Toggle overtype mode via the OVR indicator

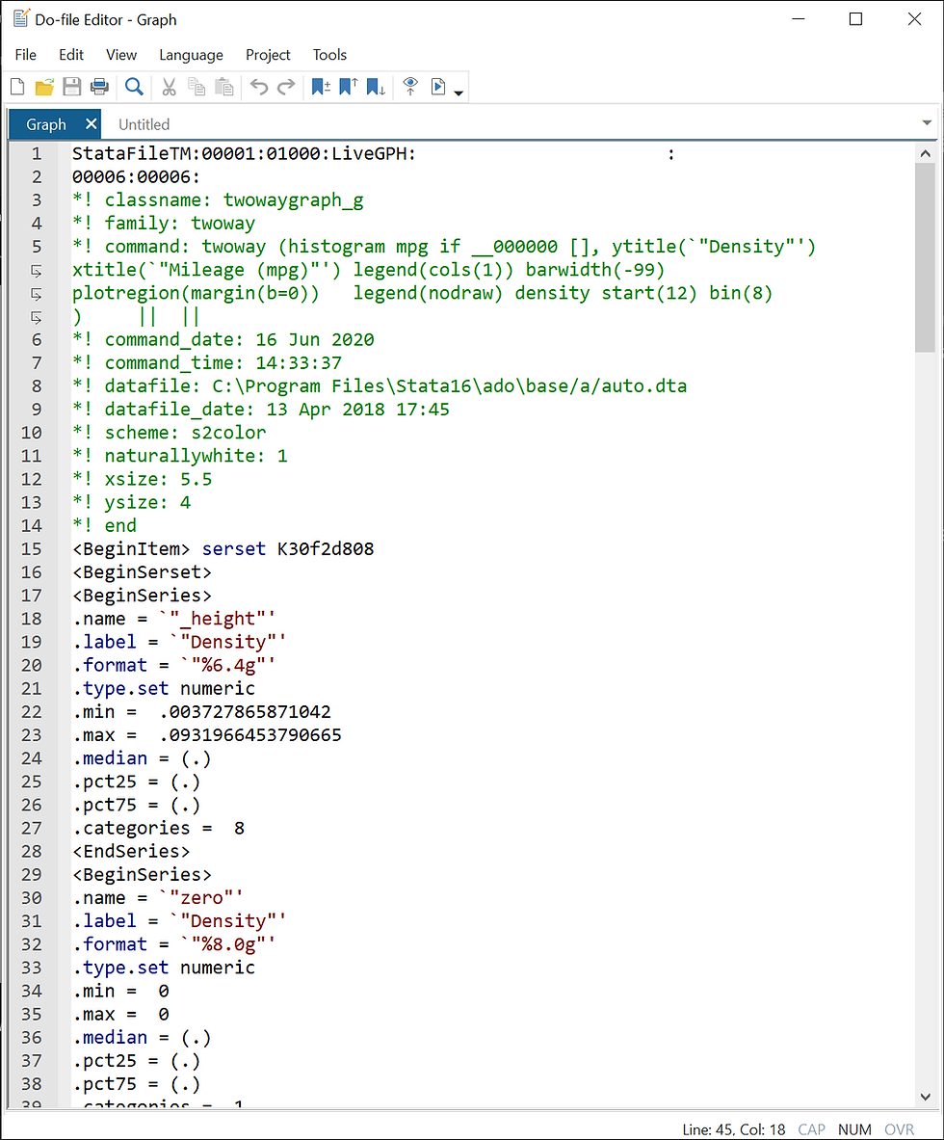(899, 1129)
